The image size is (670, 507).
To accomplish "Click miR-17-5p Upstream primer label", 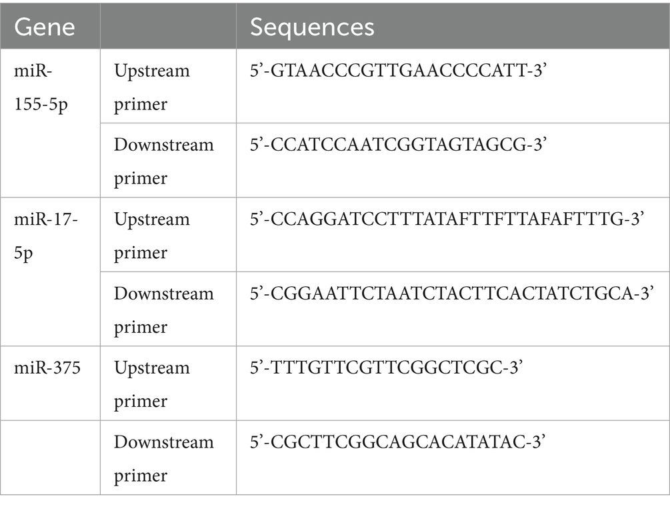I will point(152,235).
